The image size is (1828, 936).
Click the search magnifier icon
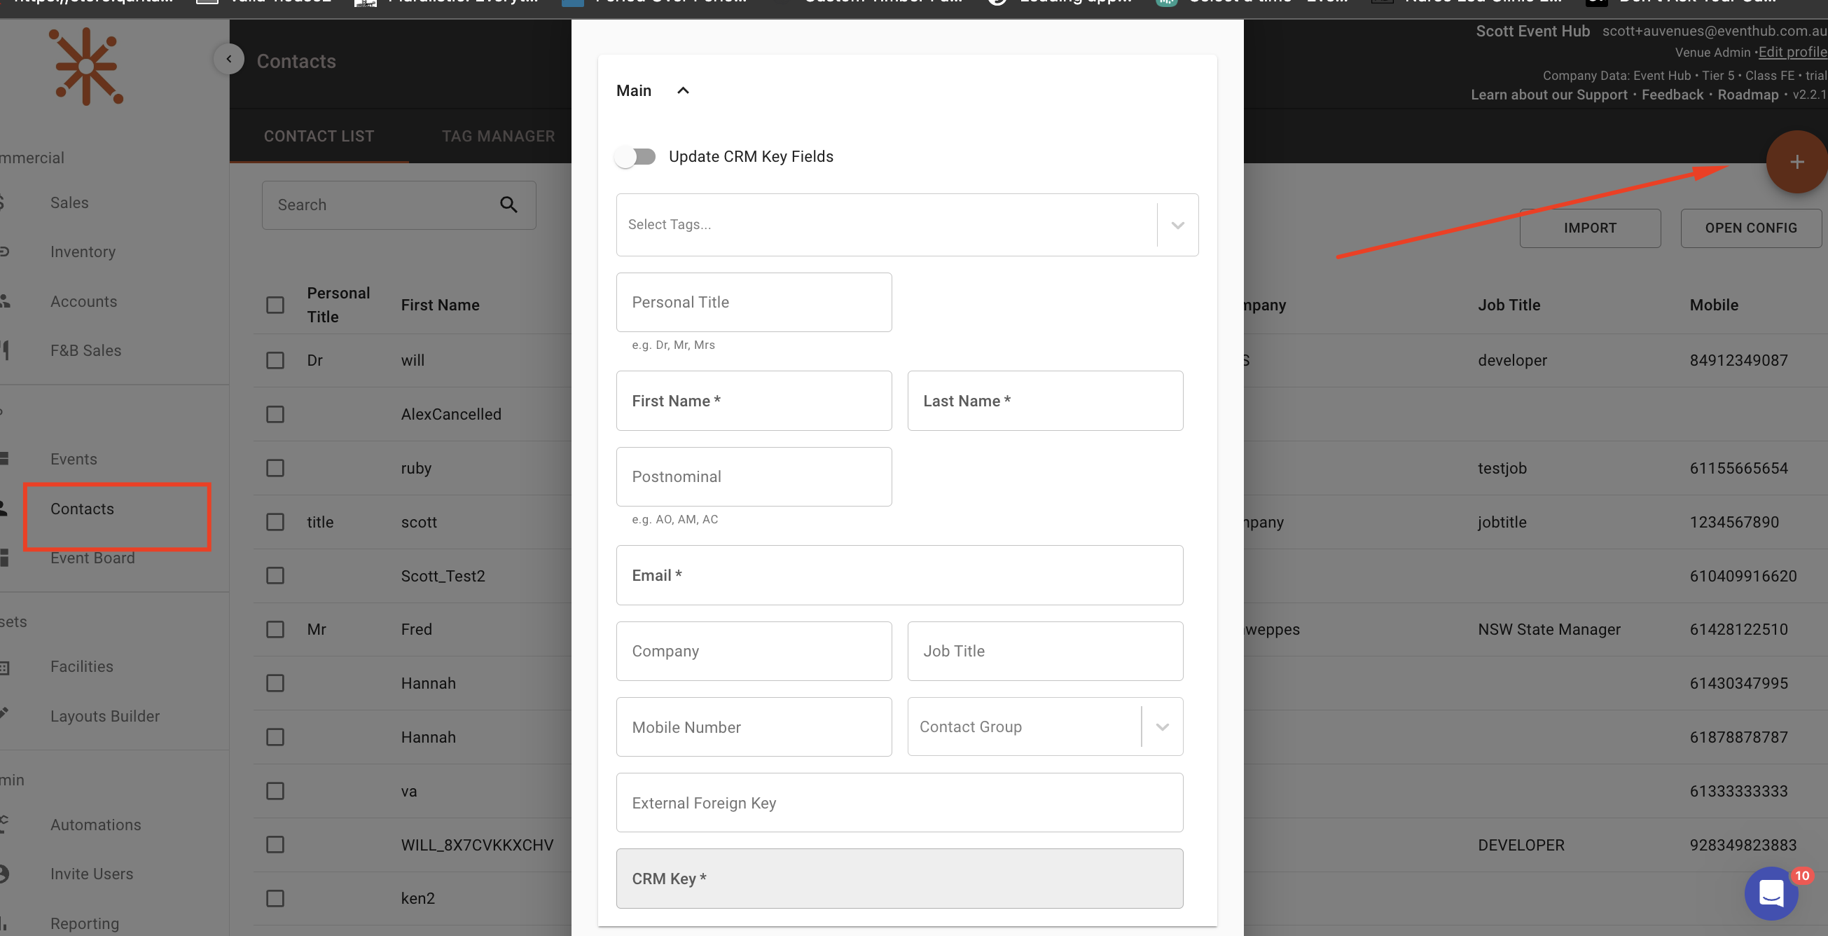(508, 205)
